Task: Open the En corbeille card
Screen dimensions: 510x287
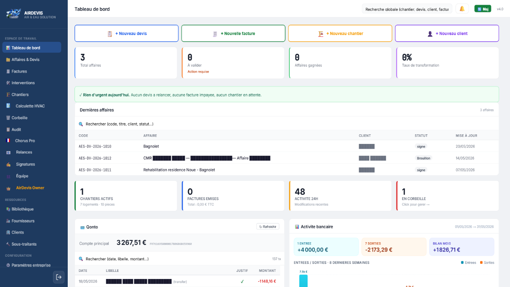Action: tap(447, 196)
